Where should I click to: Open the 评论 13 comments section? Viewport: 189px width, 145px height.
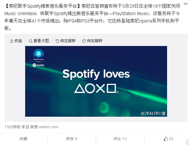120,139
